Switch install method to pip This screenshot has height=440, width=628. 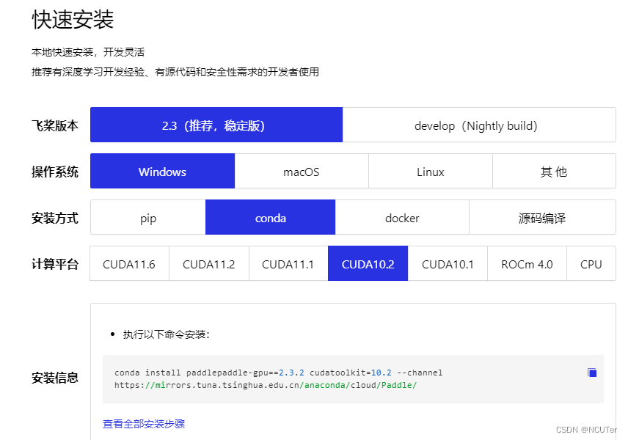point(147,217)
